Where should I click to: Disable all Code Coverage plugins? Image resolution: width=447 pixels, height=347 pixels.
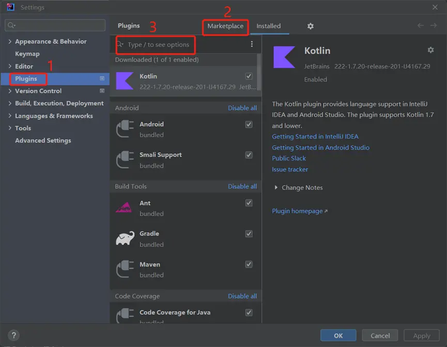242,296
